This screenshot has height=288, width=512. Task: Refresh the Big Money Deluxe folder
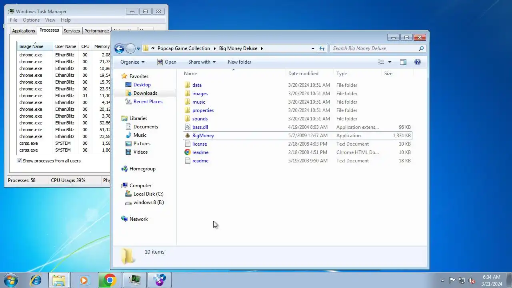point(322,48)
